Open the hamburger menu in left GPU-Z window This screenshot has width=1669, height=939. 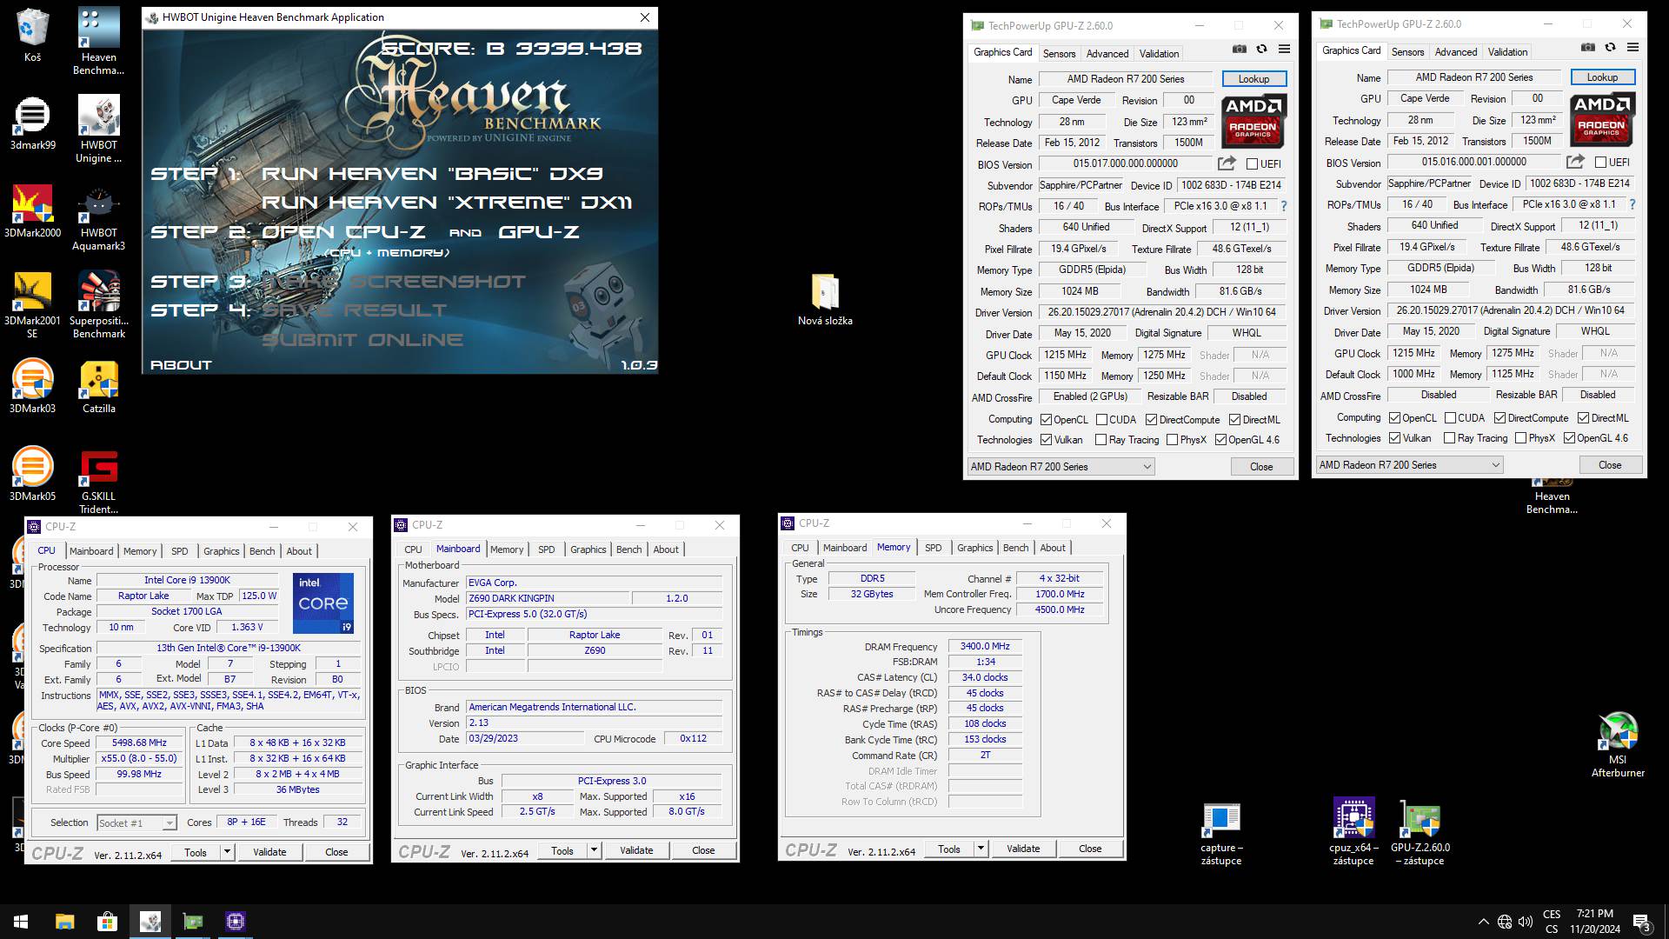1284,50
